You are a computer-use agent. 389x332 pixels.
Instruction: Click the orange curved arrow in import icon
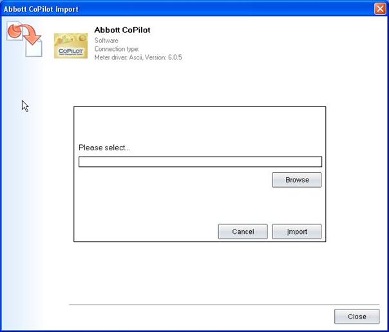(x=18, y=32)
